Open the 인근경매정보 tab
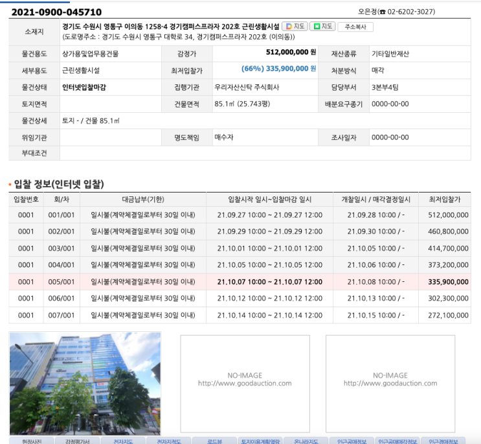 [x=443, y=441]
